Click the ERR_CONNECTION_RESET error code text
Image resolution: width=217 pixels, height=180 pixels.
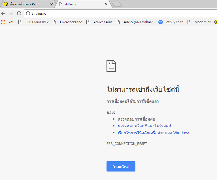point(127,144)
